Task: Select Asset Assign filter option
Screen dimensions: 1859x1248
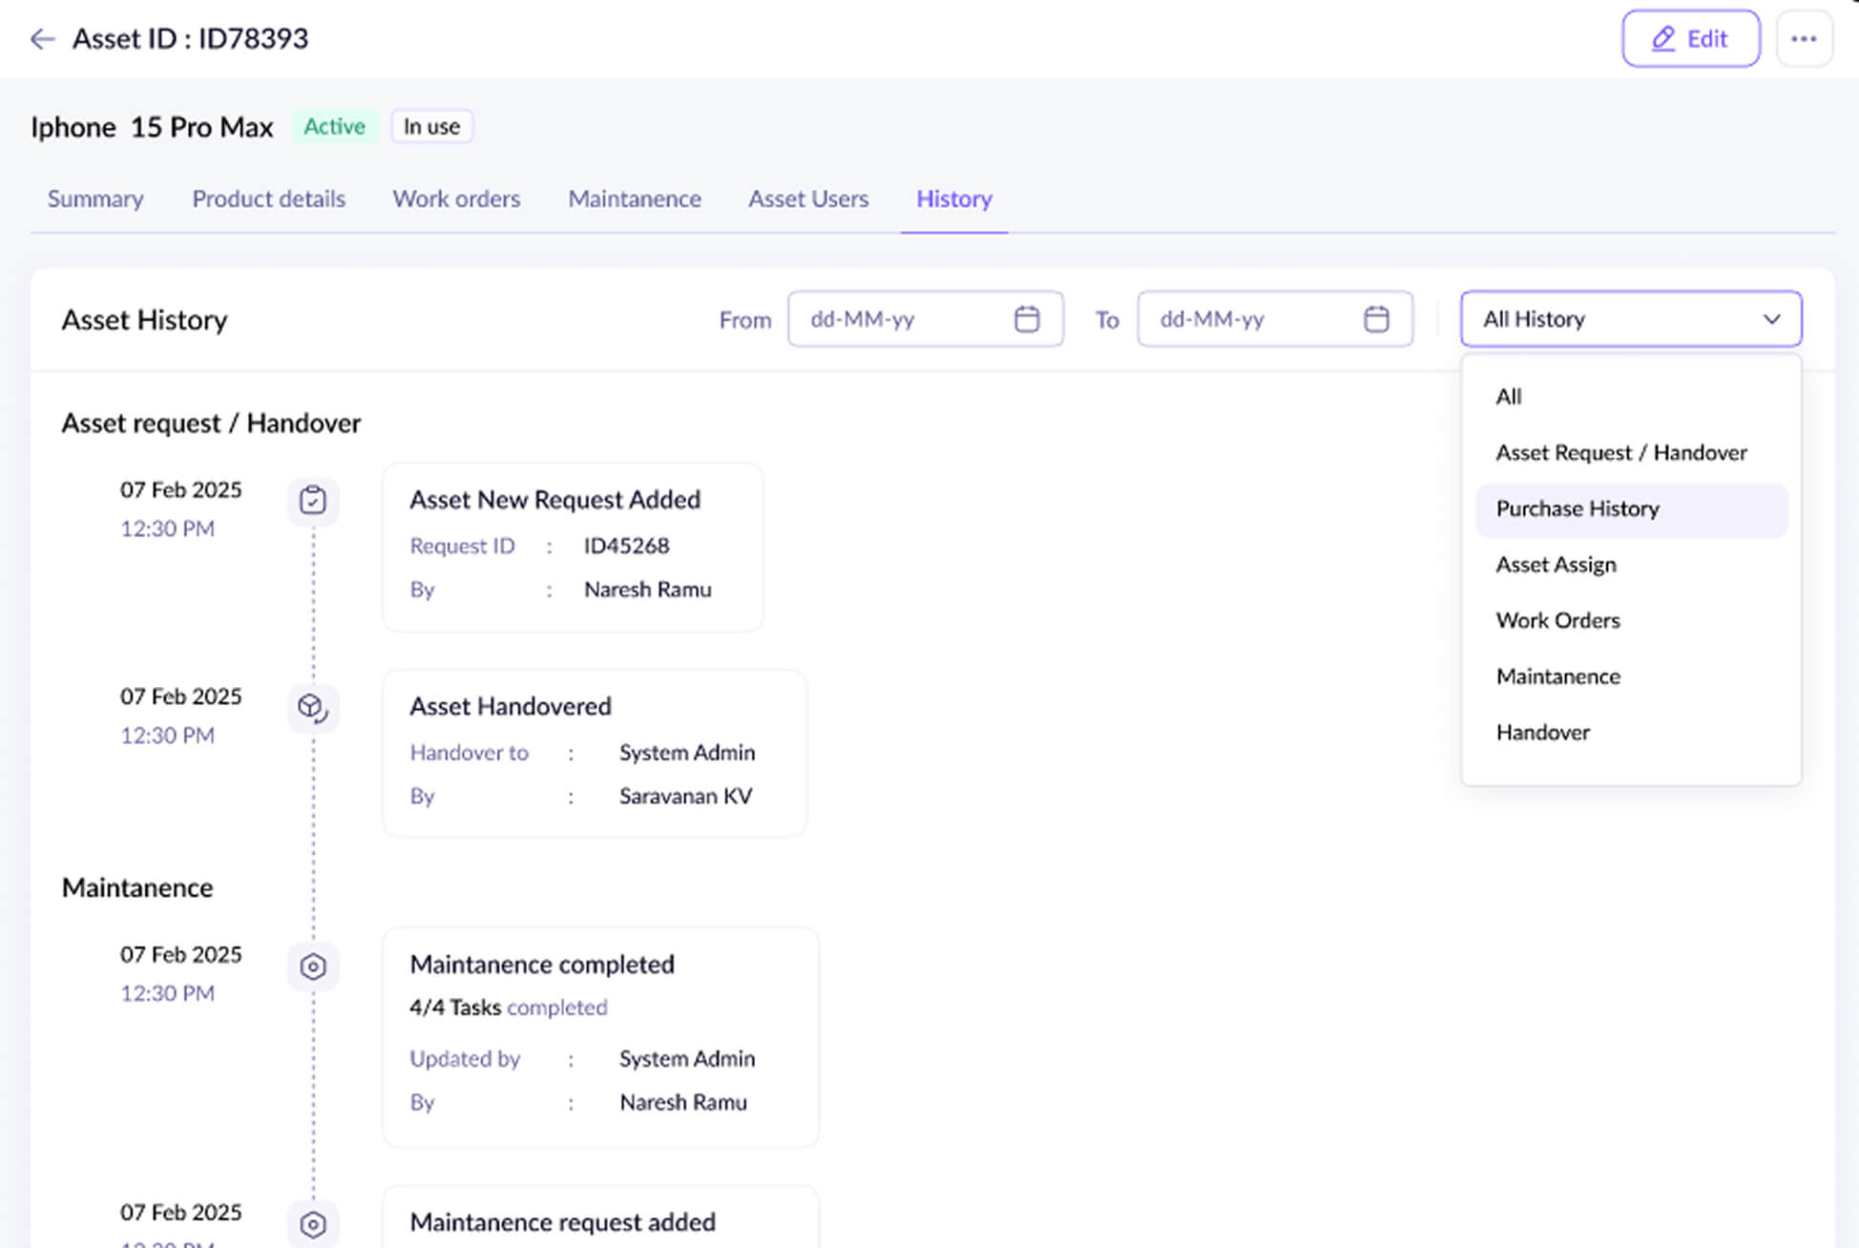Action: (1631, 565)
